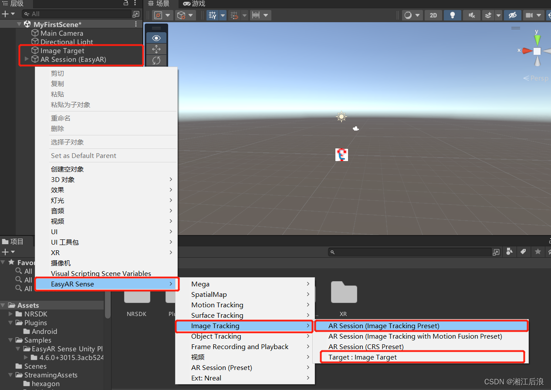
Task: Expand AR Session (EasyAR) object
Action: pyautogui.click(x=27, y=59)
